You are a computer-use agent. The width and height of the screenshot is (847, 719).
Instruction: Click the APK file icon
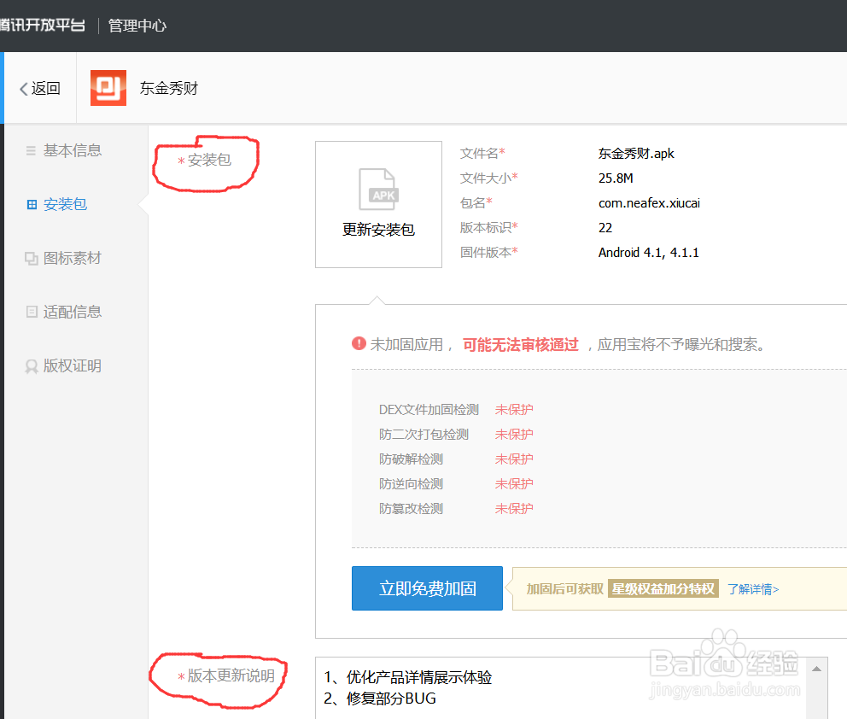378,189
